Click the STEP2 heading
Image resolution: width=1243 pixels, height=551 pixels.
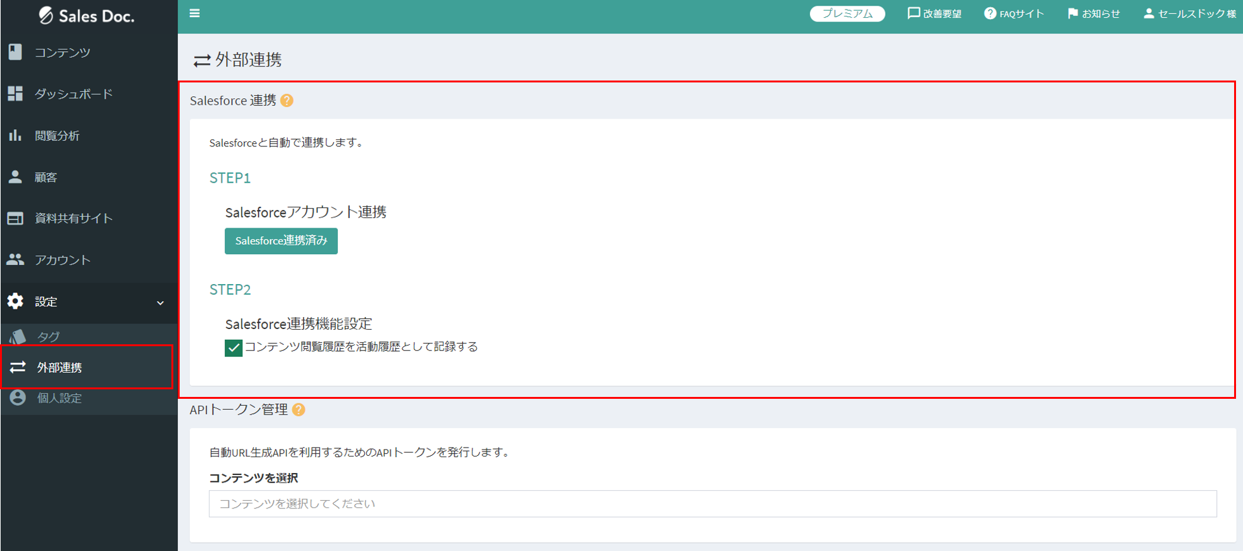click(230, 290)
